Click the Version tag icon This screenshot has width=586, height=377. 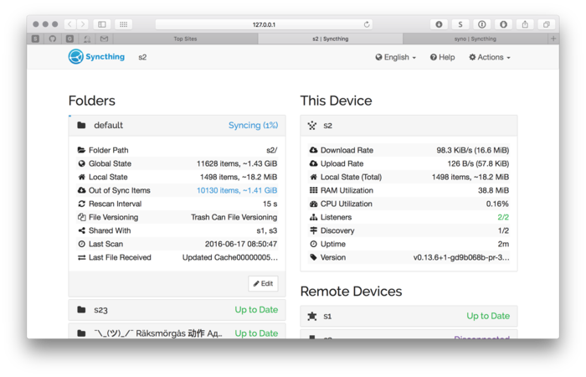click(314, 257)
